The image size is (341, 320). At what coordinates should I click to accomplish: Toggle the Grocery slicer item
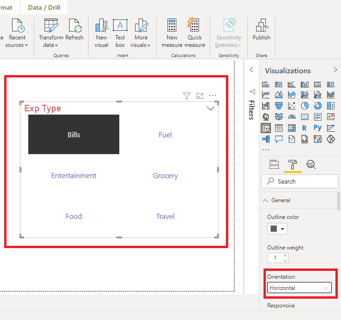coord(165,176)
